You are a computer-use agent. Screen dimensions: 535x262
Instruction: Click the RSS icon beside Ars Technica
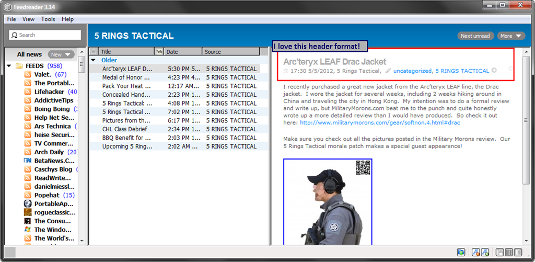(28, 126)
